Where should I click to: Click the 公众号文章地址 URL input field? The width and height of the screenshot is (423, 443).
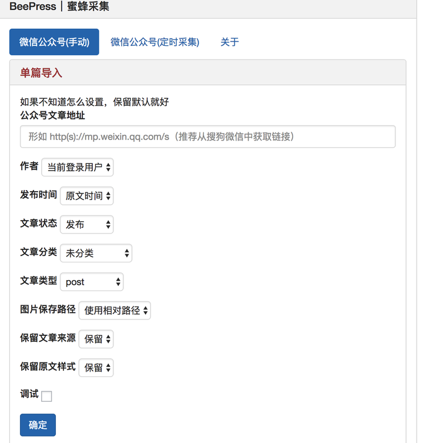pyautogui.click(x=207, y=136)
